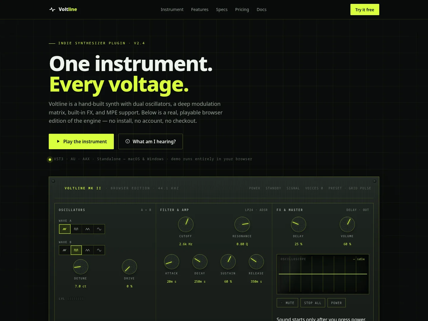Select square waveform for Wave B
Image resolution: width=428 pixels, height=321 pixels.
tap(76, 250)
